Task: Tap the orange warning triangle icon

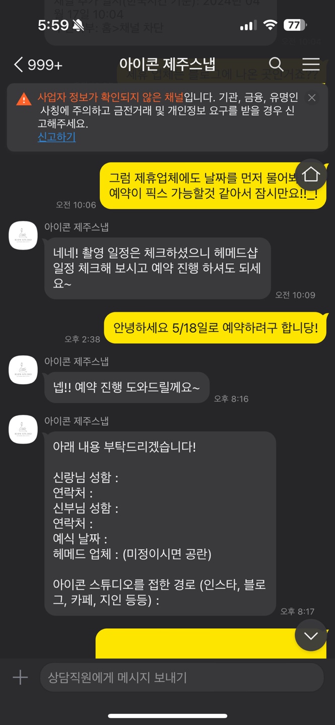Action: [x=24, y=99]
